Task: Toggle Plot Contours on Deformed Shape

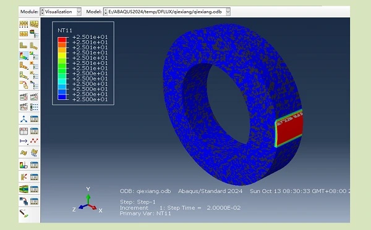Action: point(23,55)
